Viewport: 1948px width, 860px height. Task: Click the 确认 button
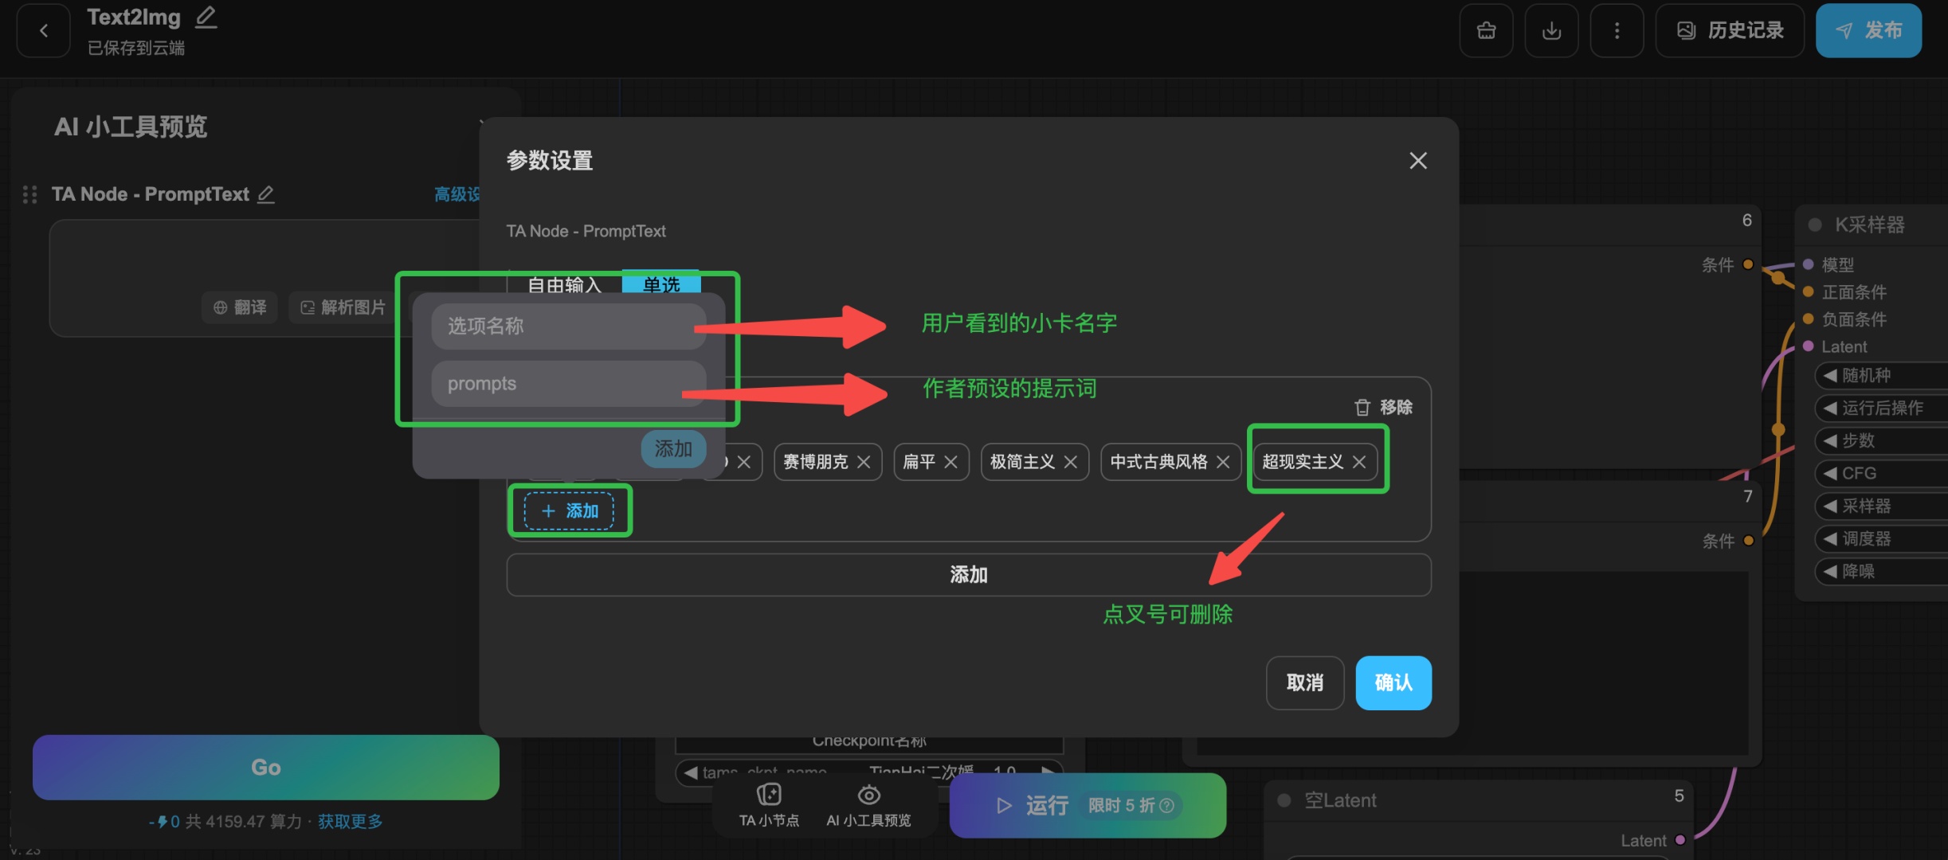(x=1393, y=682)
